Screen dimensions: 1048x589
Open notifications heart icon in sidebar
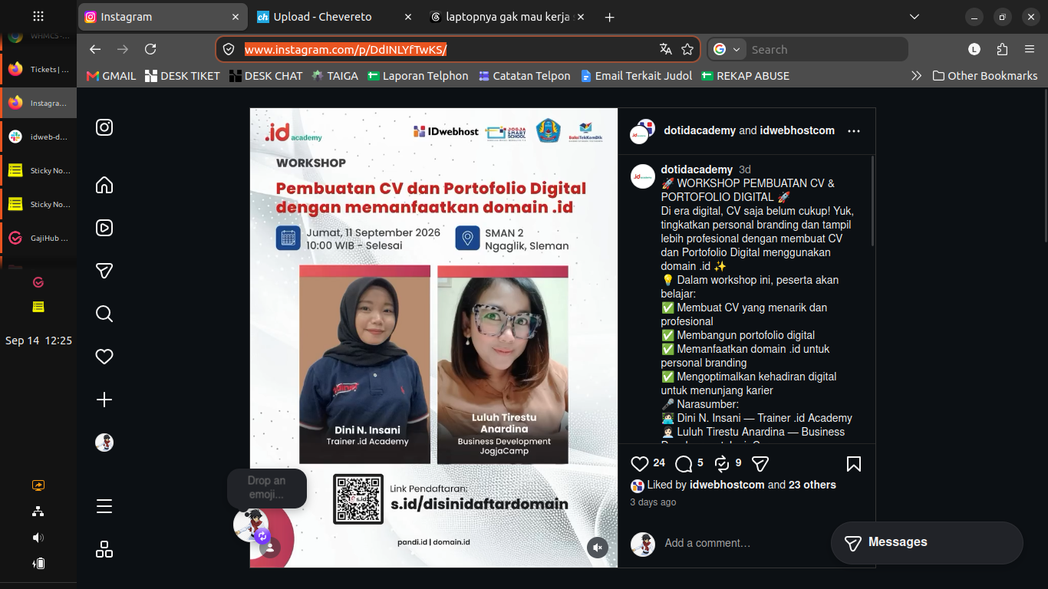(x=104, y=357)
